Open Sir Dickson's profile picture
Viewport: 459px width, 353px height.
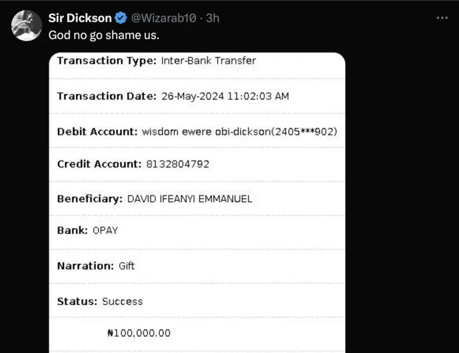pyautogui.click(x=26, y=26)
